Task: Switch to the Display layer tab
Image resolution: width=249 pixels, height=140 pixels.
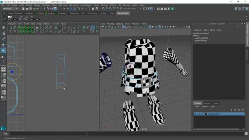Action: (x=198, y=103)
